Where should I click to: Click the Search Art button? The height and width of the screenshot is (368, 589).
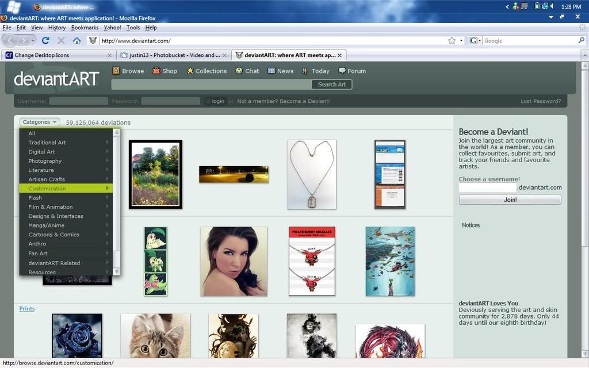(x=332, y=84)
